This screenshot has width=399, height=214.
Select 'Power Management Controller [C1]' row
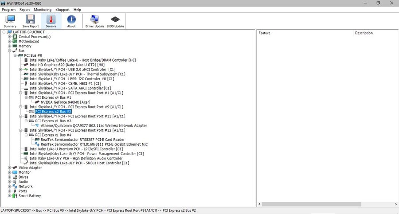pyautogui.click(x=87, y=154)
